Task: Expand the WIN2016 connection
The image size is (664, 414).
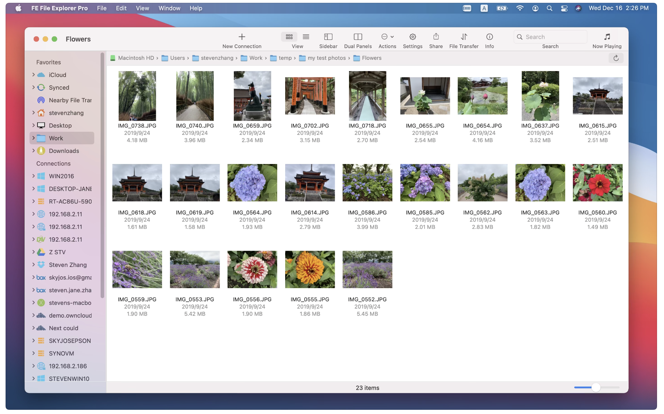Action: [x=33, y=176]
